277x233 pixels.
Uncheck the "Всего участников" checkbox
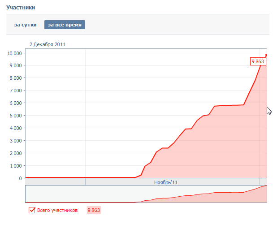tap(32, 210)
